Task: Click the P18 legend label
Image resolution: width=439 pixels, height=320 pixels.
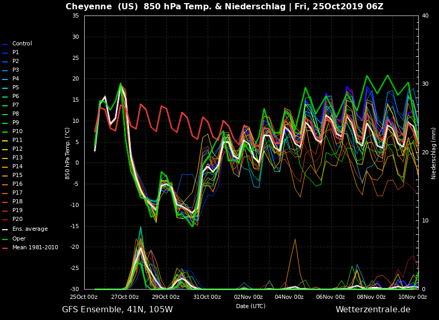Action: (18, 201)
